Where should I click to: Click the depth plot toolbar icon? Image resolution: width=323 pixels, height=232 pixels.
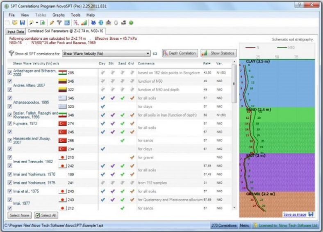click(x=76, y=23)
